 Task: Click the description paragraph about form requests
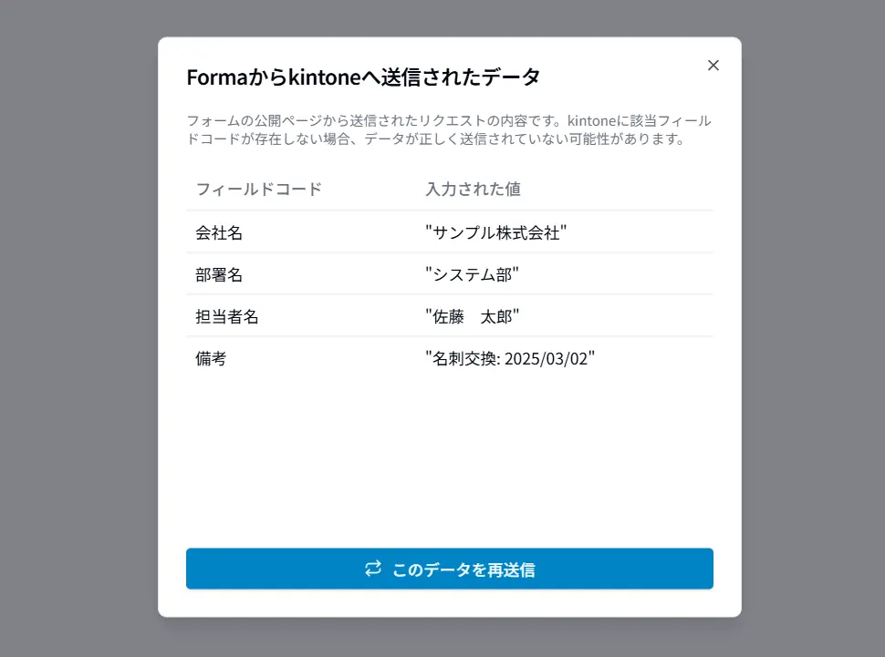tap(450, 129)
